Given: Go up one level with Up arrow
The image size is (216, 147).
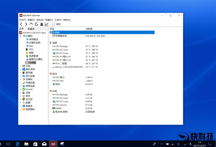Looking at the screenshot, I should [x=31, y=24].
